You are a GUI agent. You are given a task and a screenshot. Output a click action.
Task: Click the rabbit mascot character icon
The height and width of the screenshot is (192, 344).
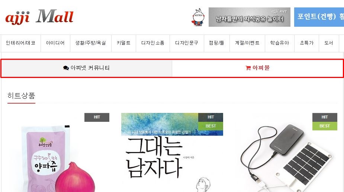[199, 17]
